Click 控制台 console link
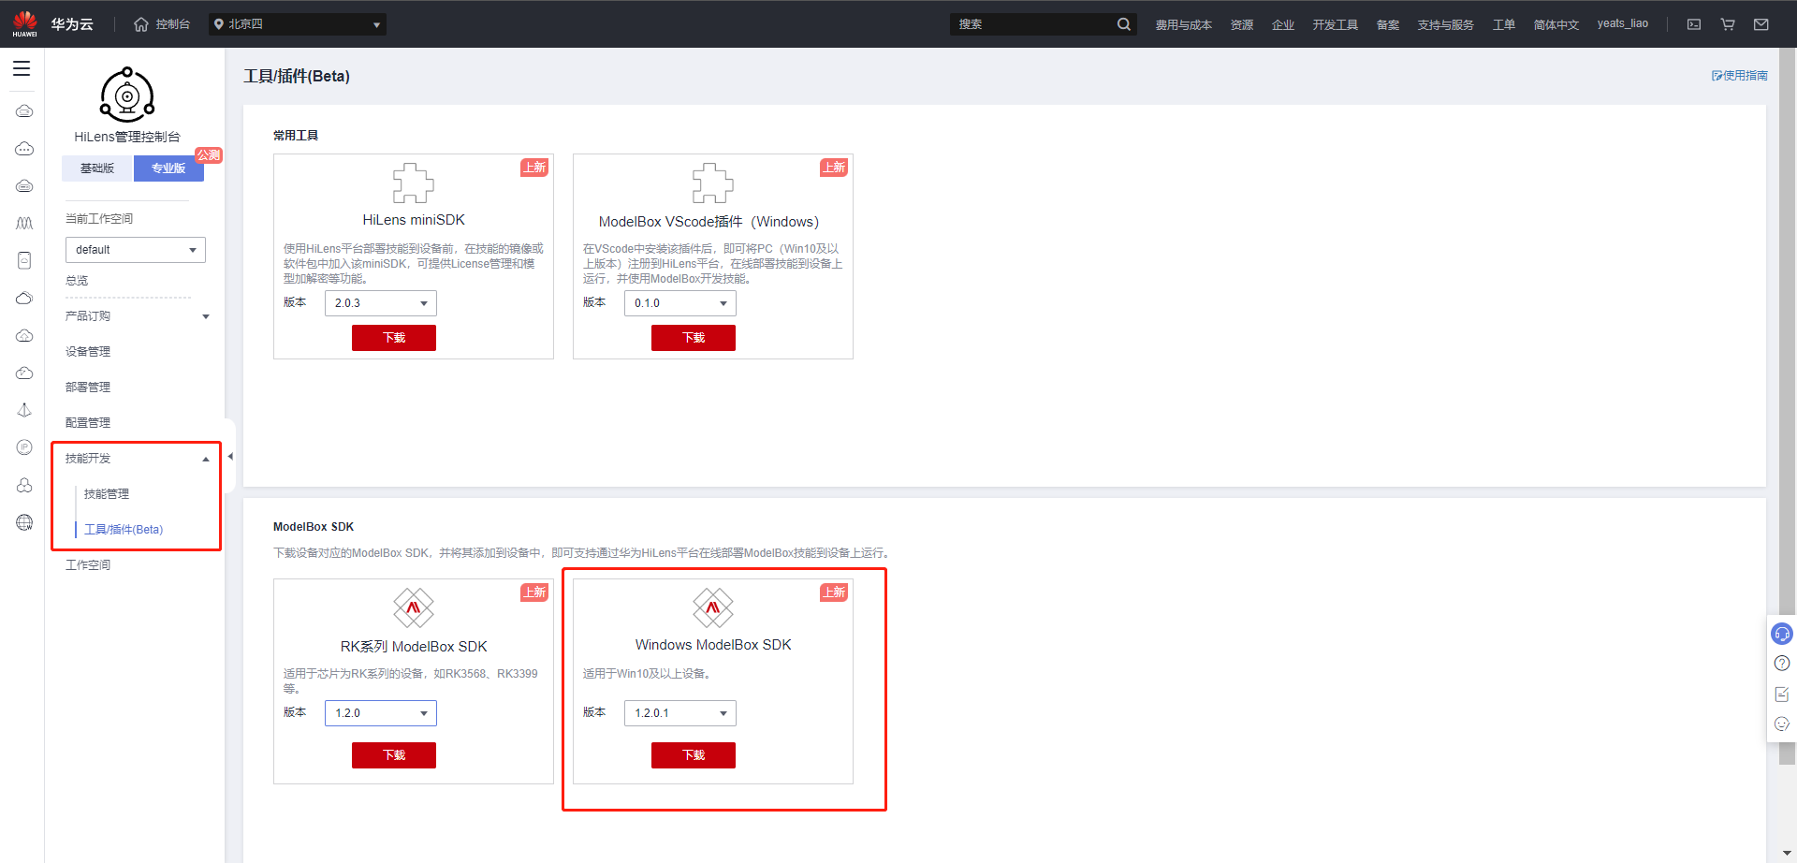The image size is (1797, 863). point(172,24)
